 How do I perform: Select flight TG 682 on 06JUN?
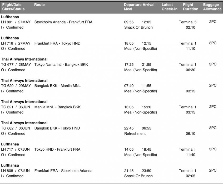click(x=16, y=128)
